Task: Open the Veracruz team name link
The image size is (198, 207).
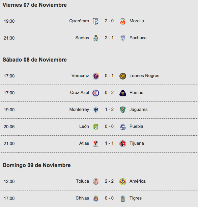Action: pos(80,76)
